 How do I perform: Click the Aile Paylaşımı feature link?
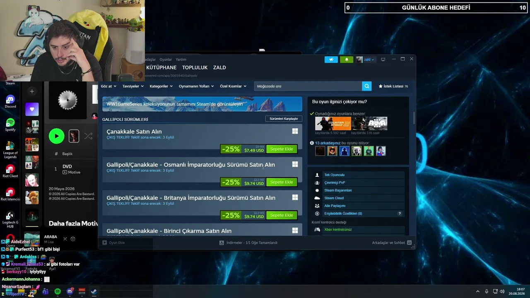[x=335, y=206]
